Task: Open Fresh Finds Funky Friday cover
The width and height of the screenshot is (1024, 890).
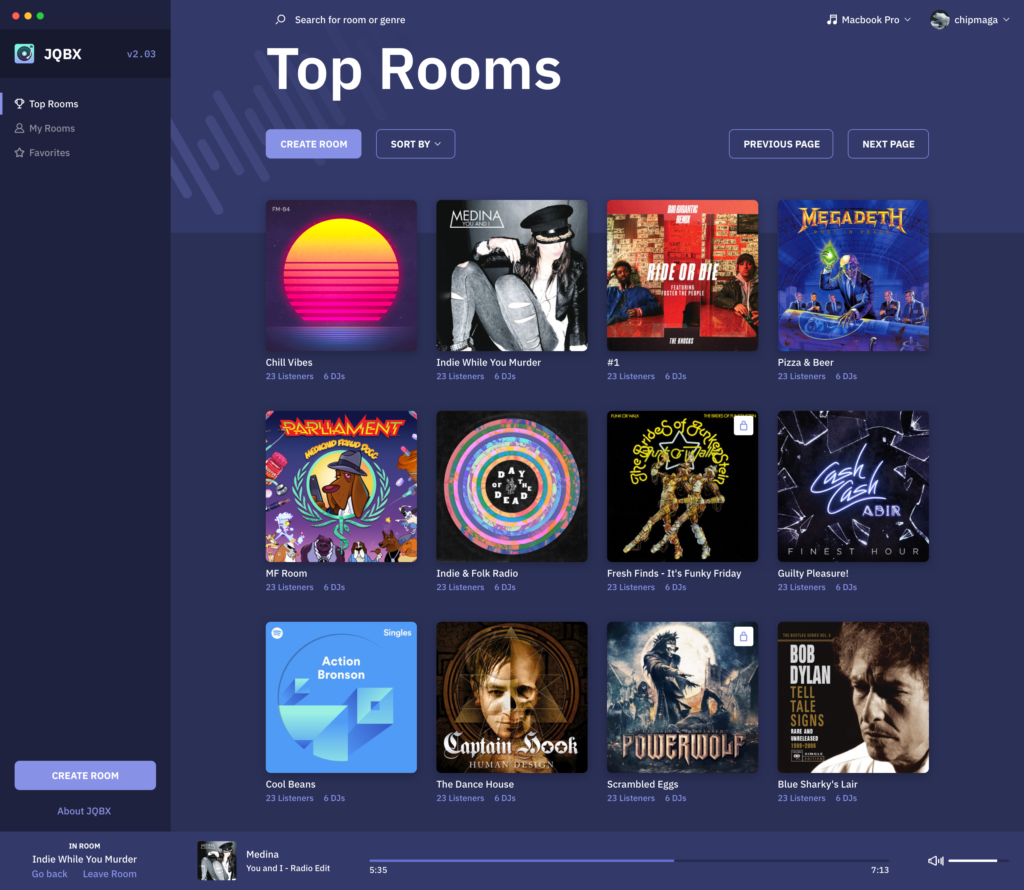Action: pos(682,486)
